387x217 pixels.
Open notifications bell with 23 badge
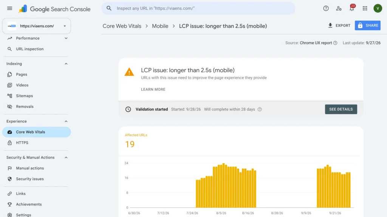352,8
